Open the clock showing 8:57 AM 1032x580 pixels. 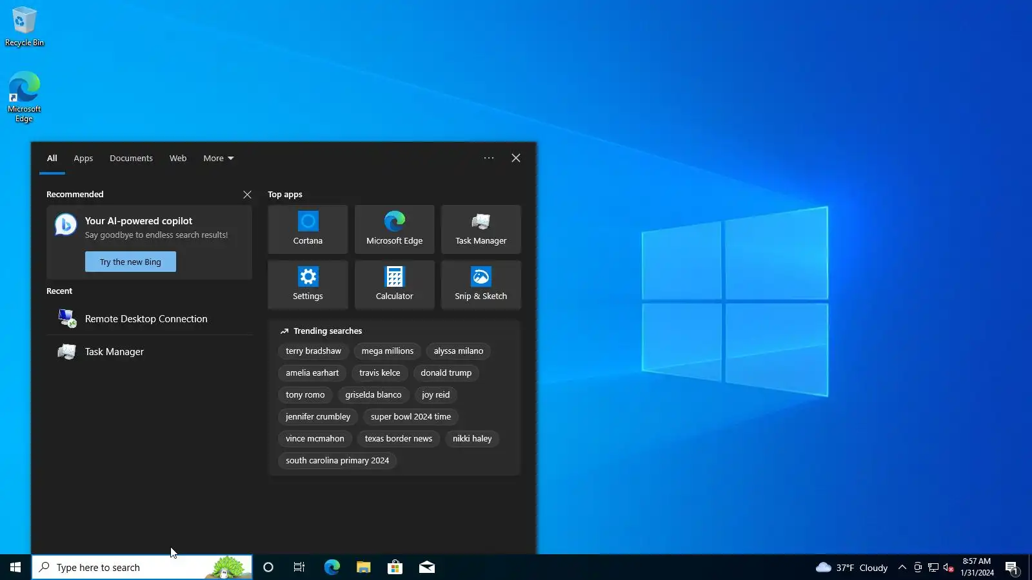click(977, 567)
